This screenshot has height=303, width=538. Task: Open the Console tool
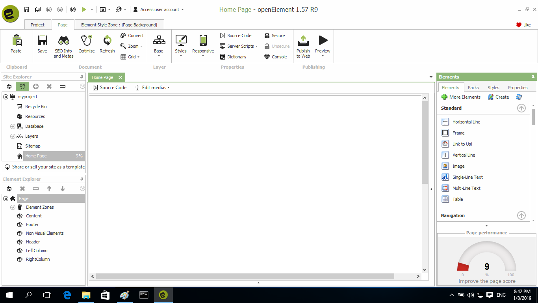pyautogui.click(x=275, y=57)
